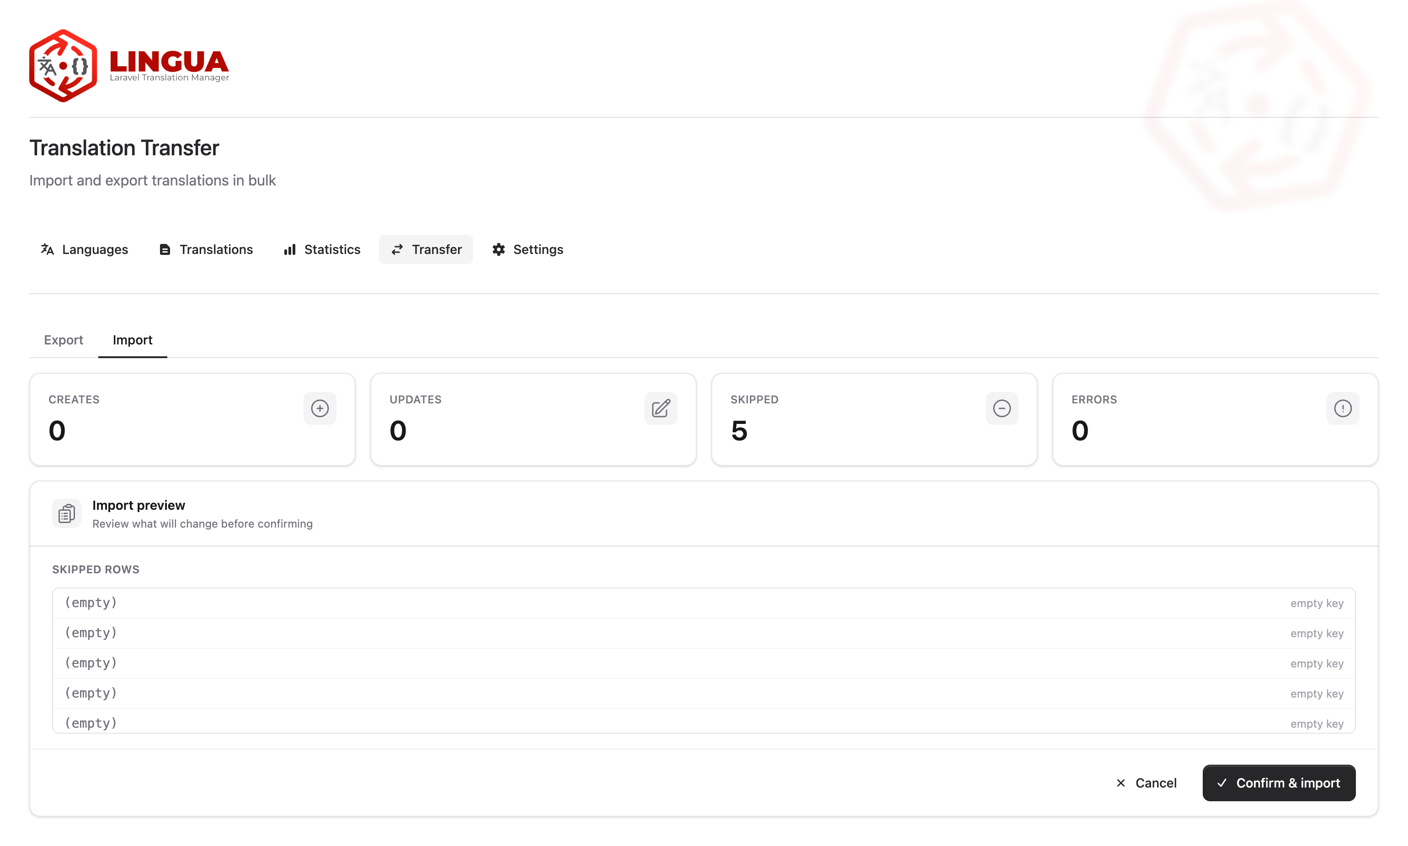
Task: Select the Transfer nav item
Action: [426, 249]
